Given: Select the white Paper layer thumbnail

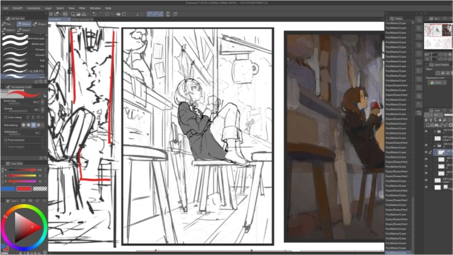Looking at the screenshot, I should click(438, 187).
